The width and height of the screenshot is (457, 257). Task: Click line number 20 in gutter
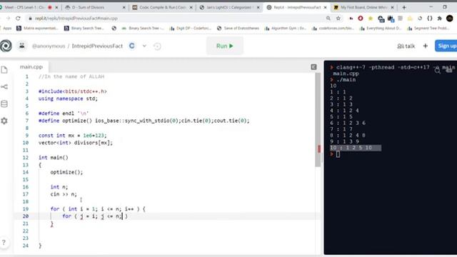click(26, 216)
